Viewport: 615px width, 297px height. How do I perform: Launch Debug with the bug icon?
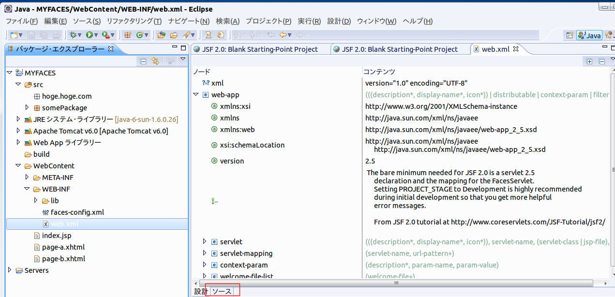(x=73, y=35)
